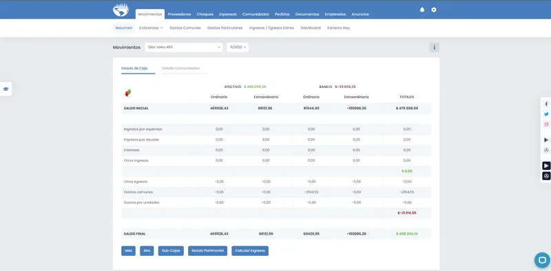Click the red subtotal $ -21.114,55
This screenshot has width=551, height=271.
(406, 213)
